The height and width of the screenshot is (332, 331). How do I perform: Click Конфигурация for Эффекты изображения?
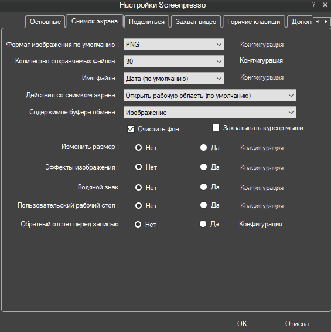pyautogui.click(x=262, y=168)
